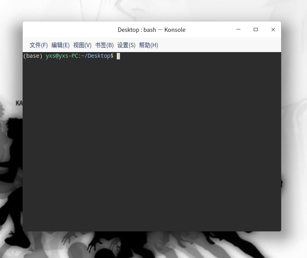The image size is (307, 258).
Task: Minimize the Konsole window
Action: click(238, 29)
